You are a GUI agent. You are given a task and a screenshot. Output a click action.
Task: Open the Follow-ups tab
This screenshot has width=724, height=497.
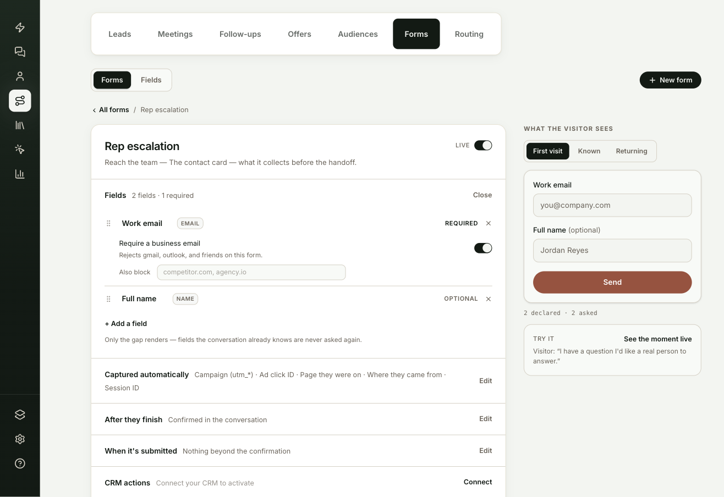point(240,34)
